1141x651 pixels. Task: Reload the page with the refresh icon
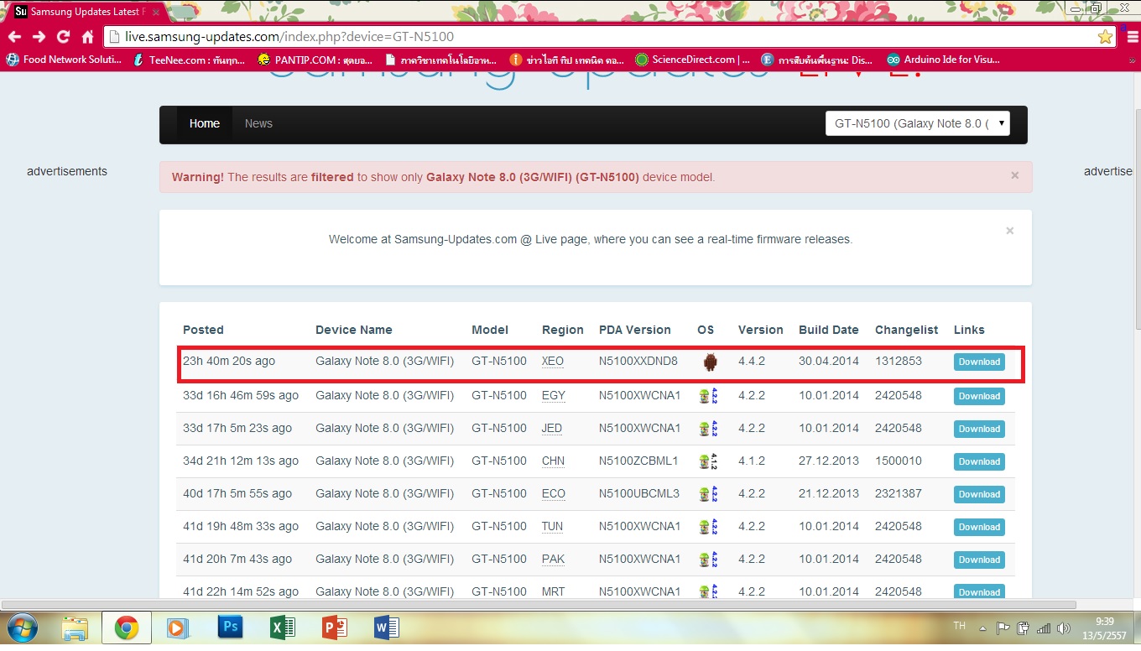(63, 37)
